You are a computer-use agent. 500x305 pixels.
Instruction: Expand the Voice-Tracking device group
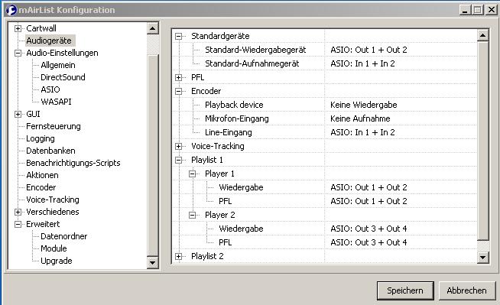179,146
